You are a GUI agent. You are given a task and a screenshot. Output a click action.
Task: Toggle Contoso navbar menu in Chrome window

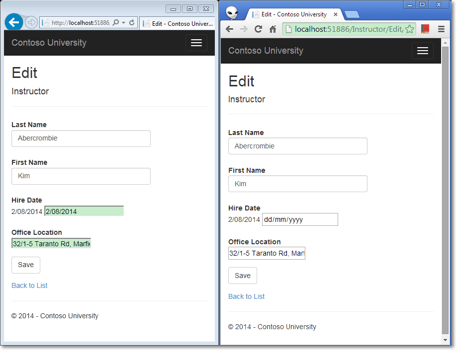[x=422, y=51]
